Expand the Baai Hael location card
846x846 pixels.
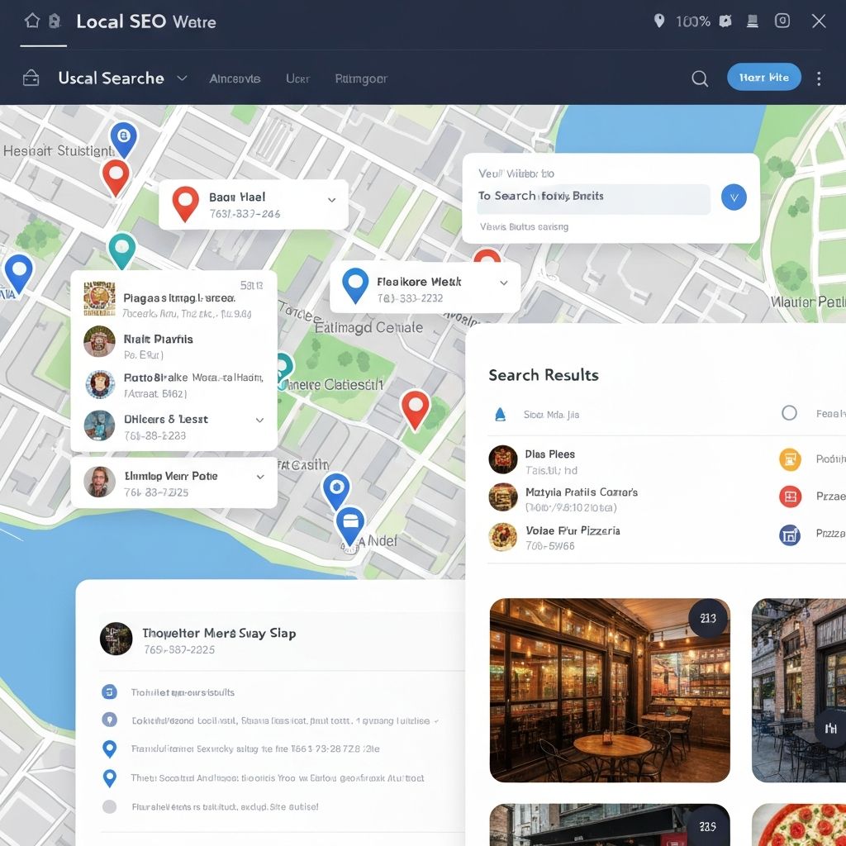(x=331, y=200)
